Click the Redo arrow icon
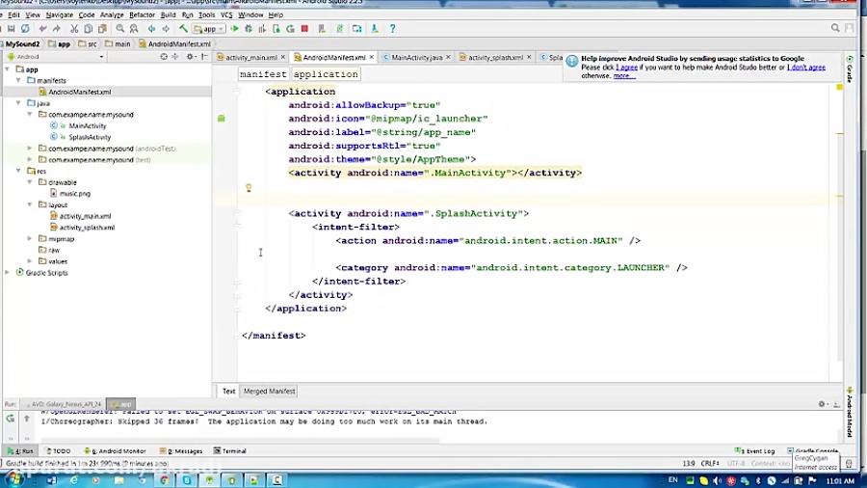This screenshot has height=488, width=867. click(x=57, y=28)
